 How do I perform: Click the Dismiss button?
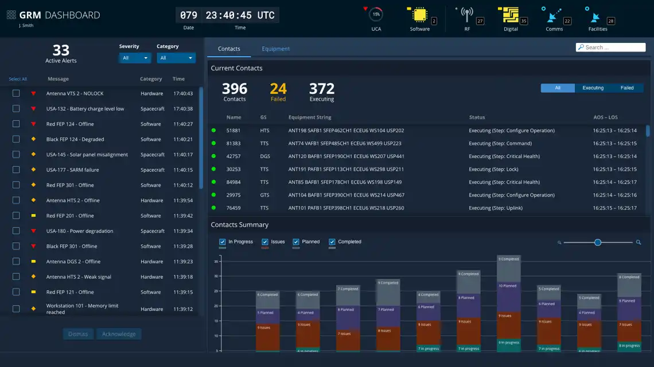tap(78, 334)
